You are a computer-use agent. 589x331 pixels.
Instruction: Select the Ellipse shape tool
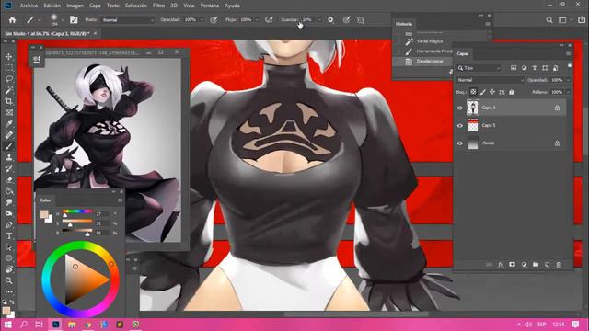click(x=9, y=258)
